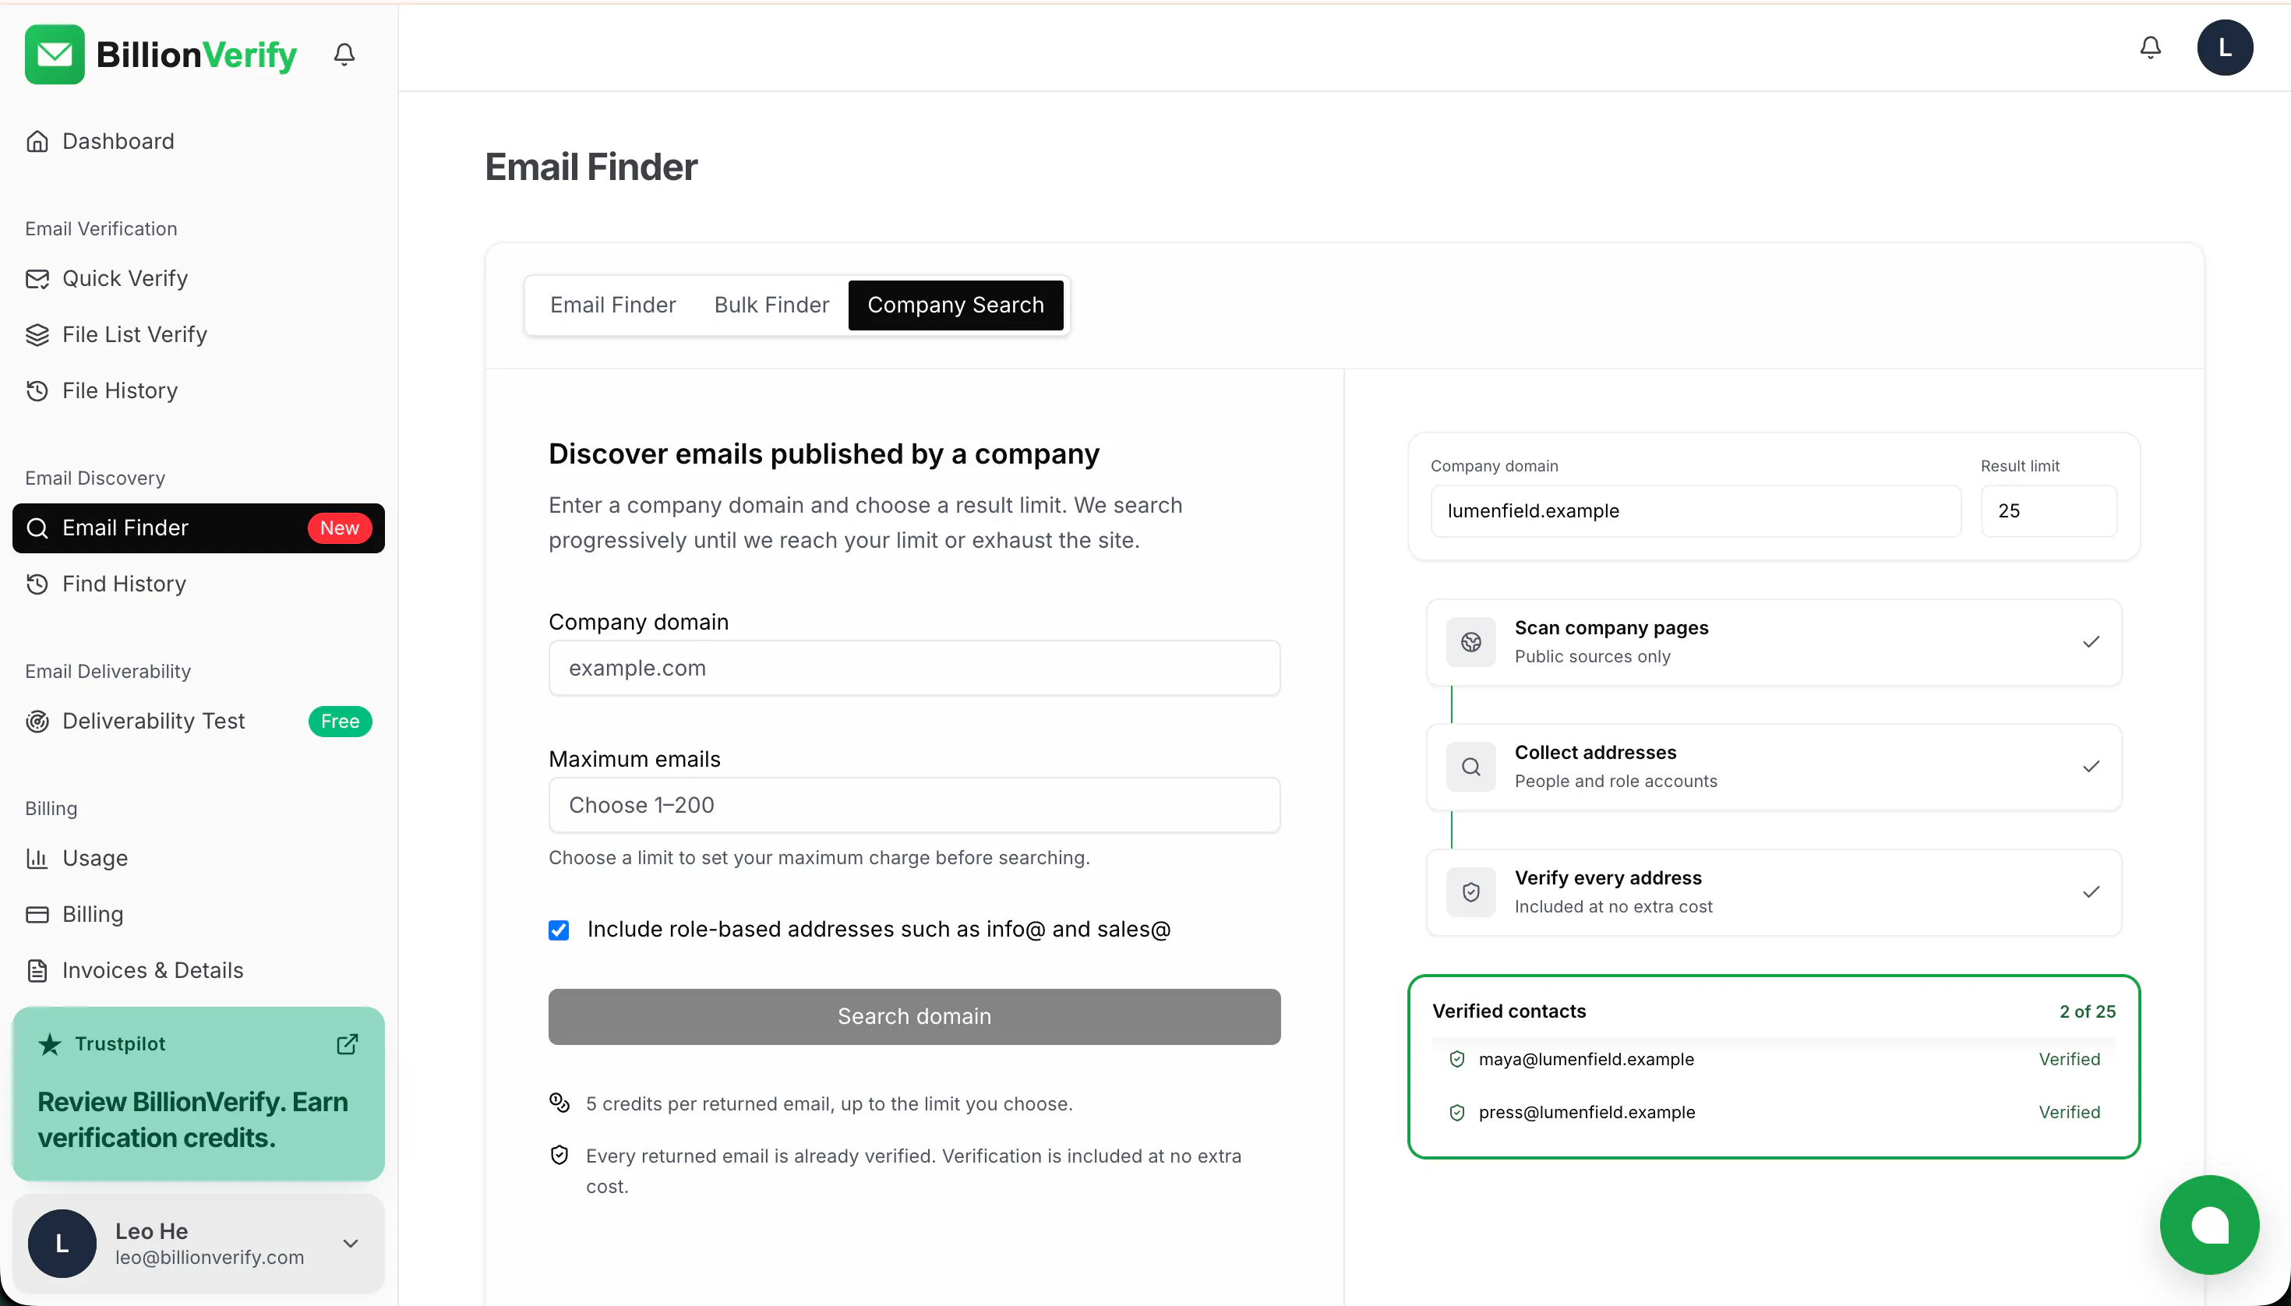The width and height of the screenshot is (2291, 1306).
Task: Open Trustpilot external link icon
Action: [347, 1044]
